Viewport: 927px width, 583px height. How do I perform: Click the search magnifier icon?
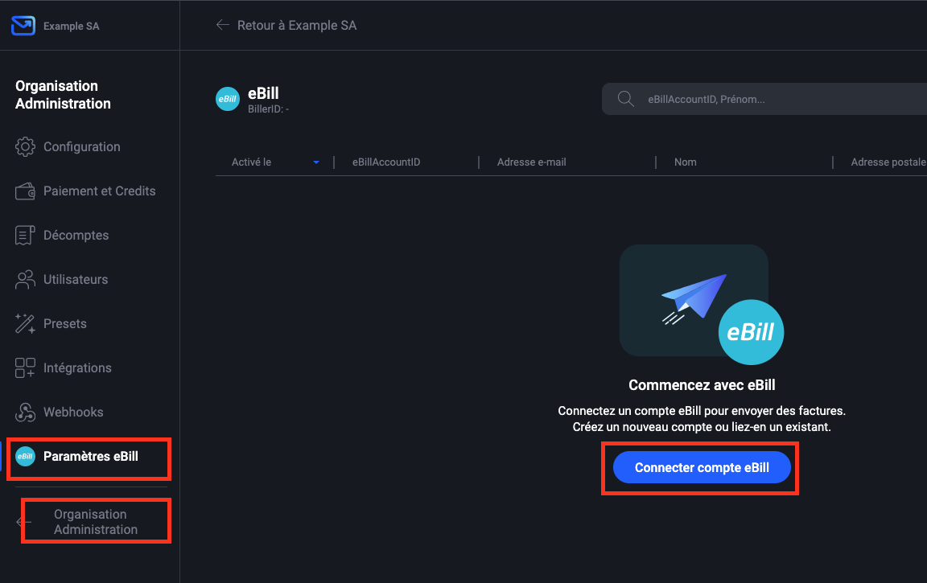coord(625,99)
